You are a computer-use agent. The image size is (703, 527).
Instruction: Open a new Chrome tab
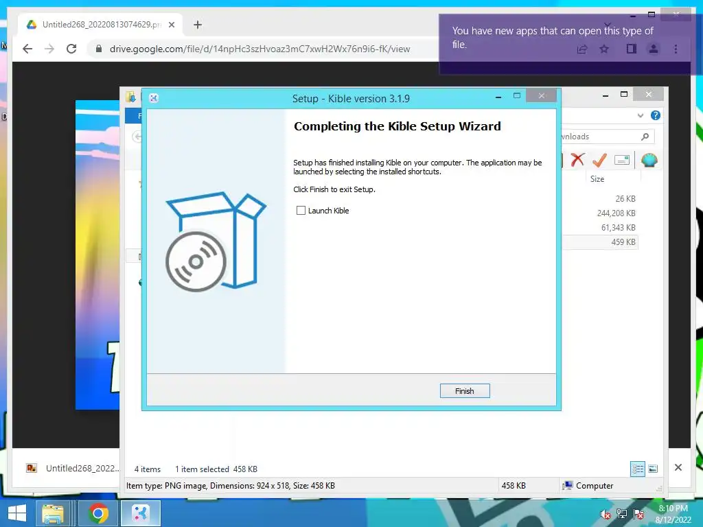(x=197, y=25)
